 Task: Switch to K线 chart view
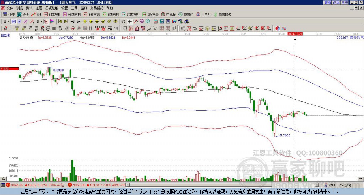coord(37,14)
